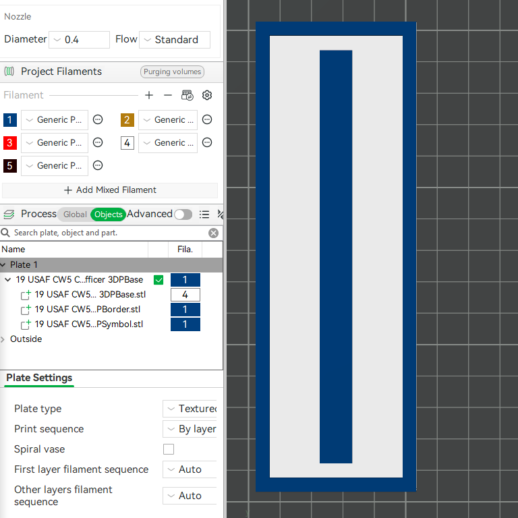
Task: Click part icon of 3DPBase.stl
Action: tap(26, 294)
